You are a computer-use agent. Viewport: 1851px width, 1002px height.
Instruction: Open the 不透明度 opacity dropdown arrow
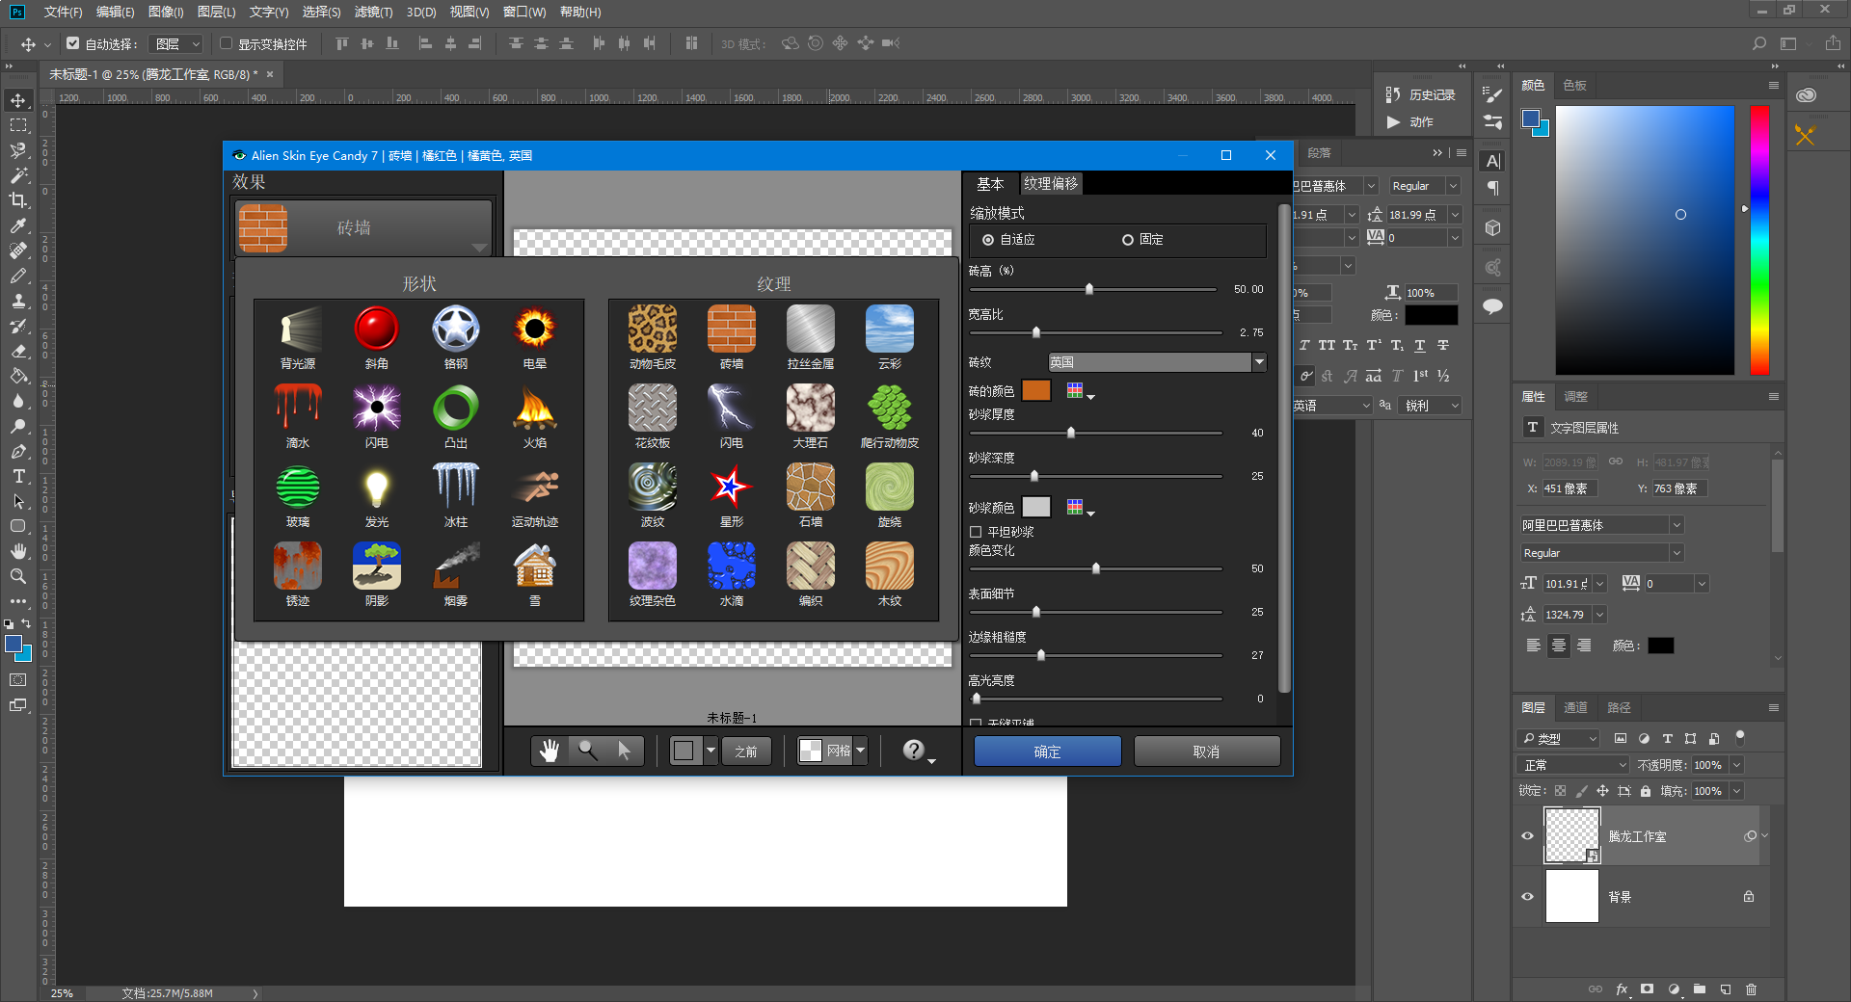click(1736, 765)
